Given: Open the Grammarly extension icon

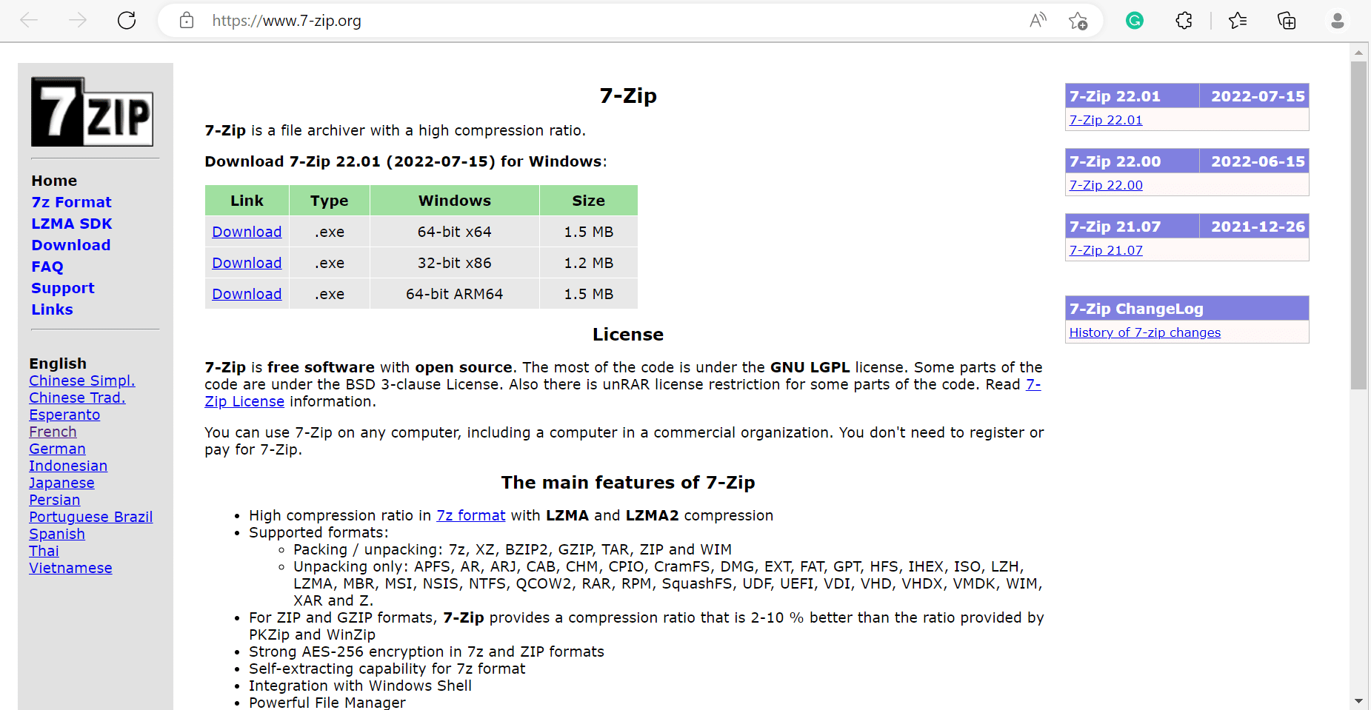Looking at the screenshot, I should click(1135, 21).
